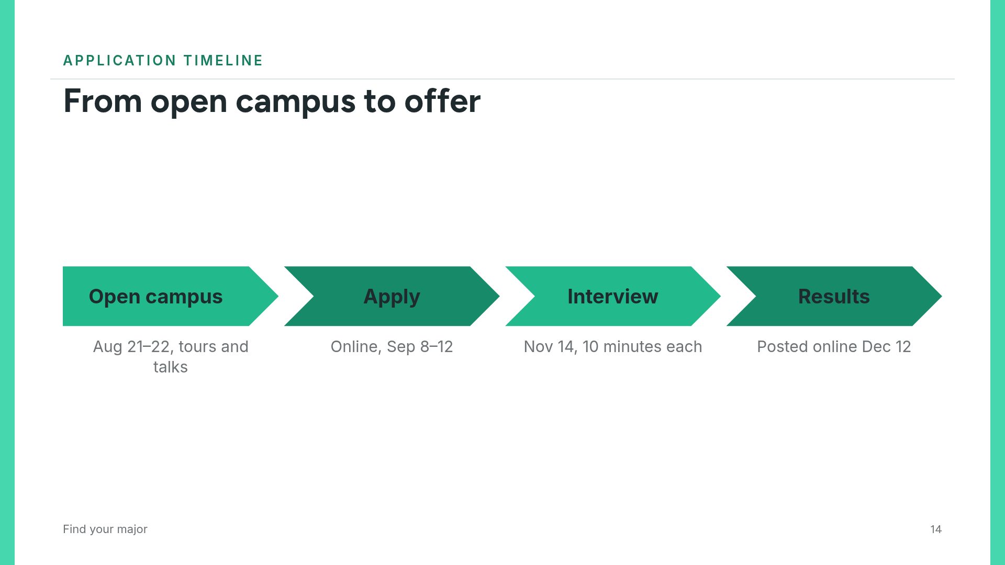Viewport: 1005px width, 565px height.
Task: Select the Open campus arrow shape
Action: [x=171, y=296]
